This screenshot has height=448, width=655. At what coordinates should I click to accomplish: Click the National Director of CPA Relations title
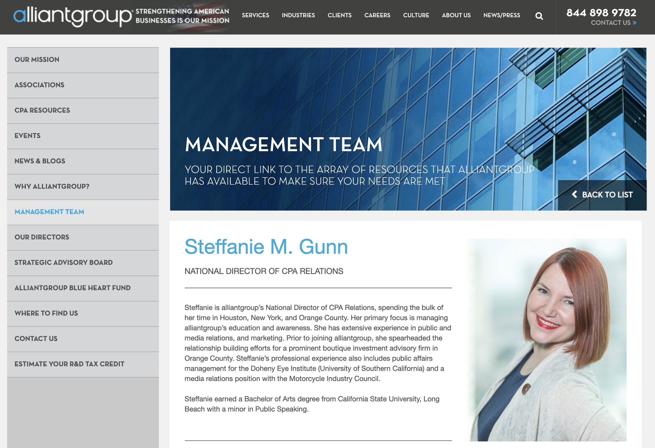[x=264, y=271]
